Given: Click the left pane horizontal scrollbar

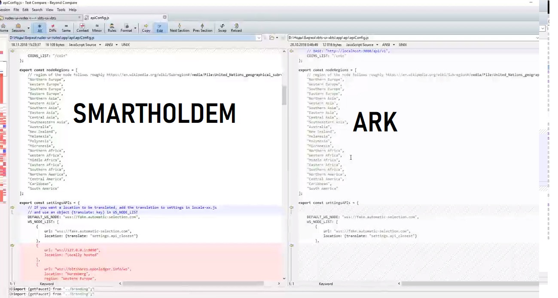Looking at the screenshot, I should click(x=194, y=283).
